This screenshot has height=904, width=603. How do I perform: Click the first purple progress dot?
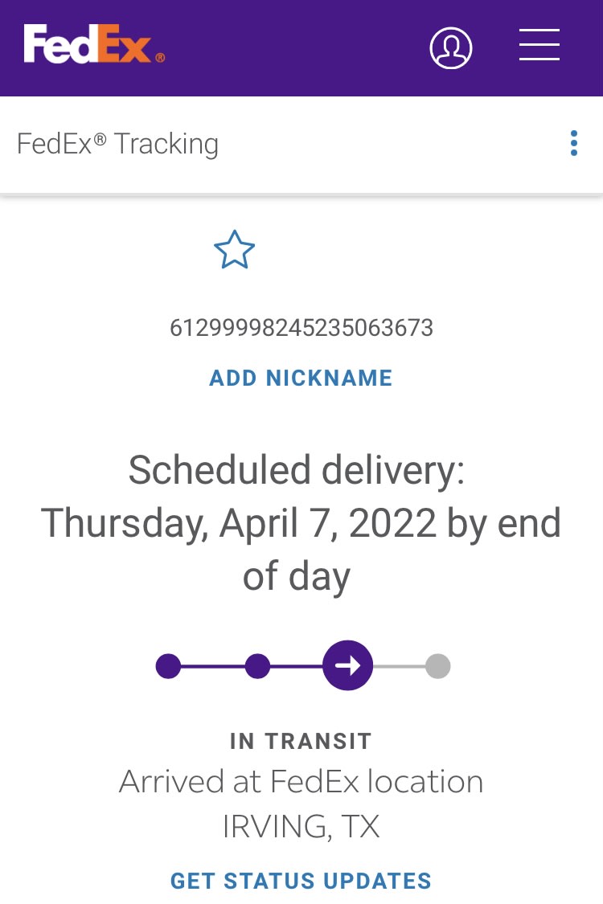(168, 666)
